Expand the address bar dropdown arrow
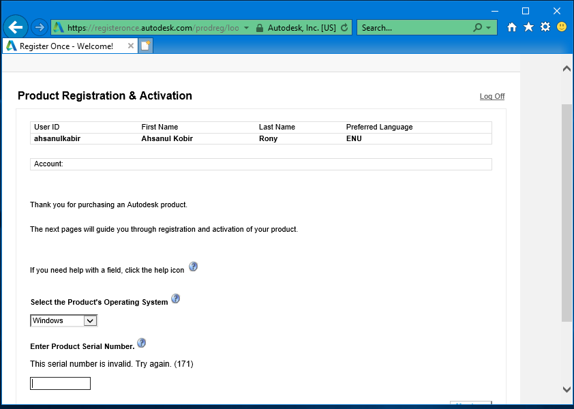Screen dimensions: 574x409 (245, 27)
